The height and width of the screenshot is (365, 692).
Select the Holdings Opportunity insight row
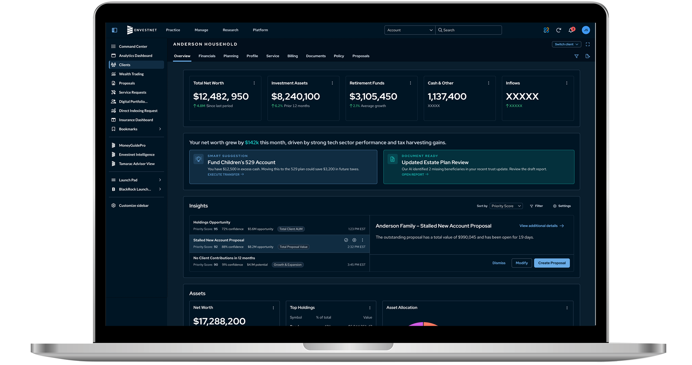click(x=279, y=226)
